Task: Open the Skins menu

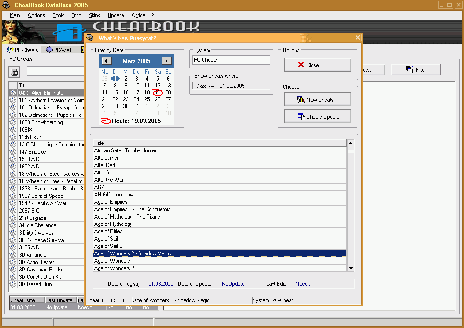Action: pos(94,15)
